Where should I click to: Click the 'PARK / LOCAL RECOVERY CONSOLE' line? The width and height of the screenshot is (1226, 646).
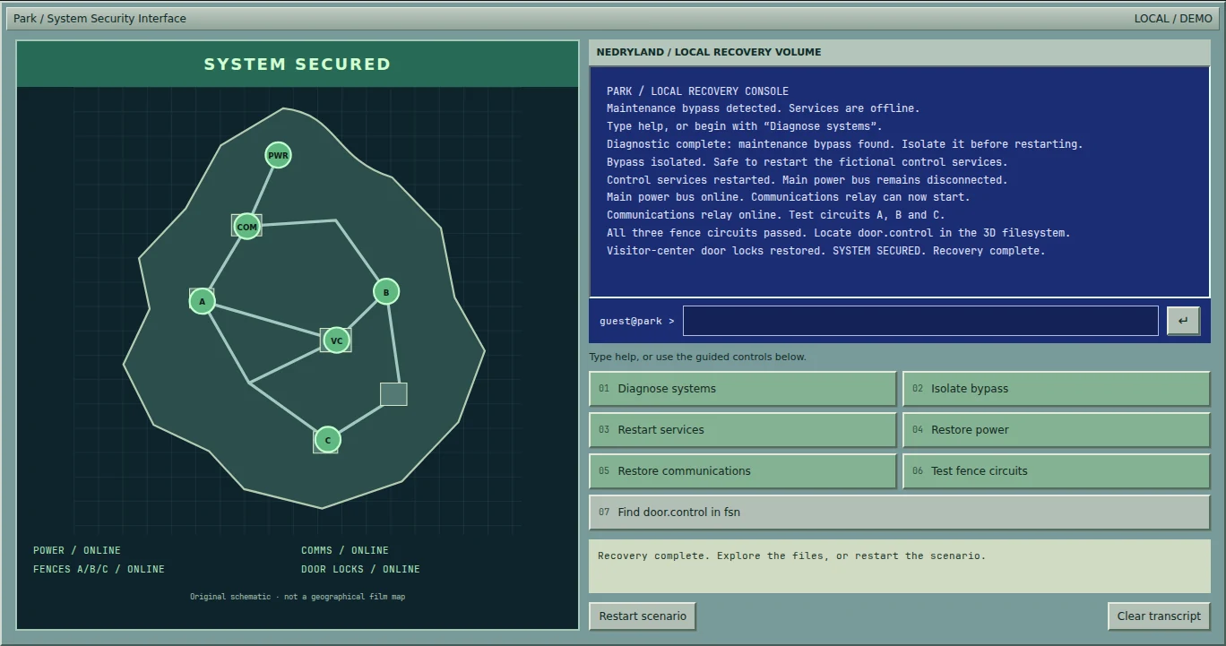[697, 91]
